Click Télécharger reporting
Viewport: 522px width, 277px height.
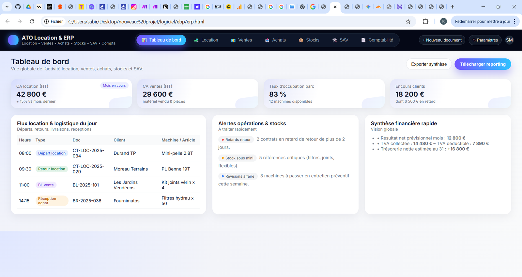point(483,64)
